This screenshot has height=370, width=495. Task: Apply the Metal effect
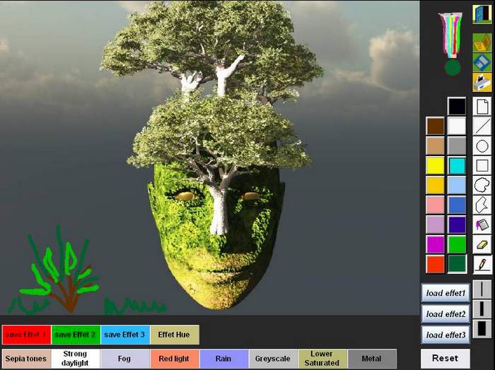(x=372, y=359)
